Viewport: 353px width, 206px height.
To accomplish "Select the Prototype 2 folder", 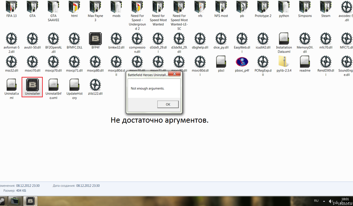I will (263, 9).
